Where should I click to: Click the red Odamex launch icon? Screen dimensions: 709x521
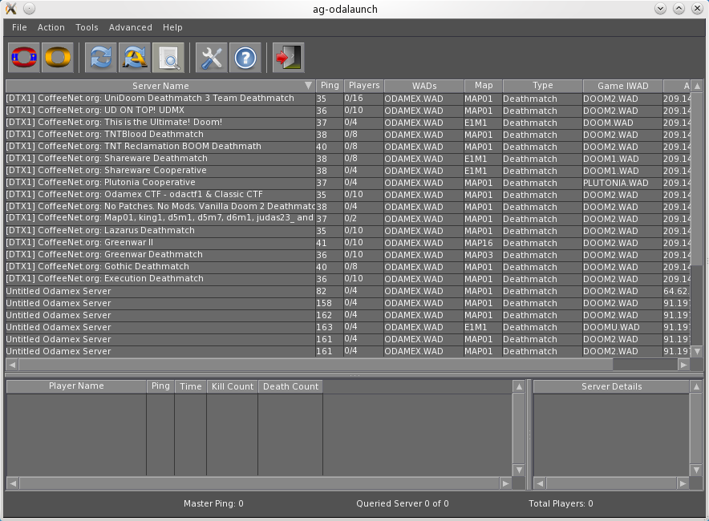tap(24, 58)
